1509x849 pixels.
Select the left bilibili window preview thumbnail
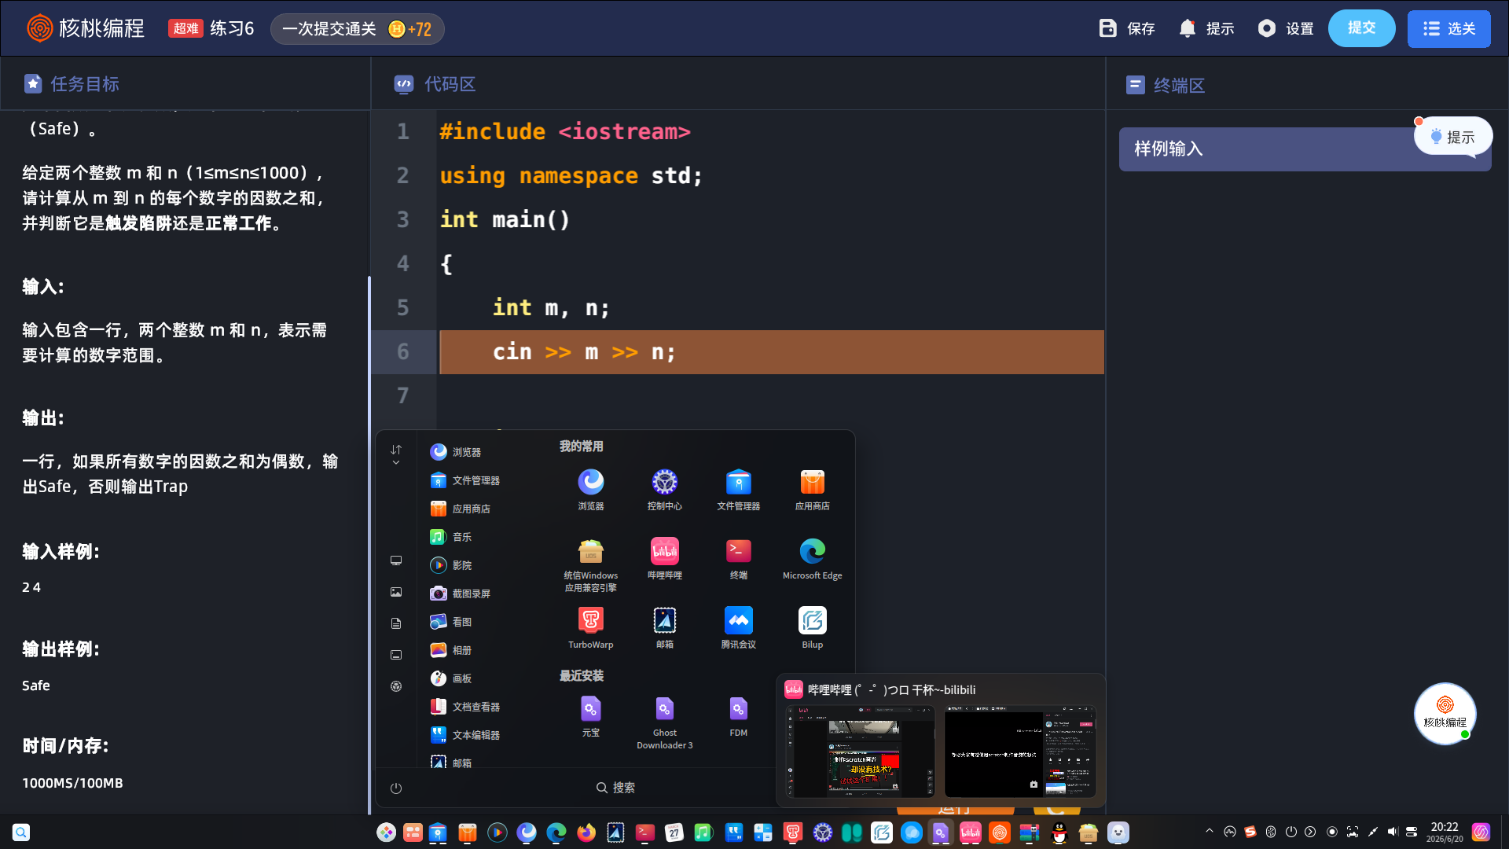tap(861, 752)
